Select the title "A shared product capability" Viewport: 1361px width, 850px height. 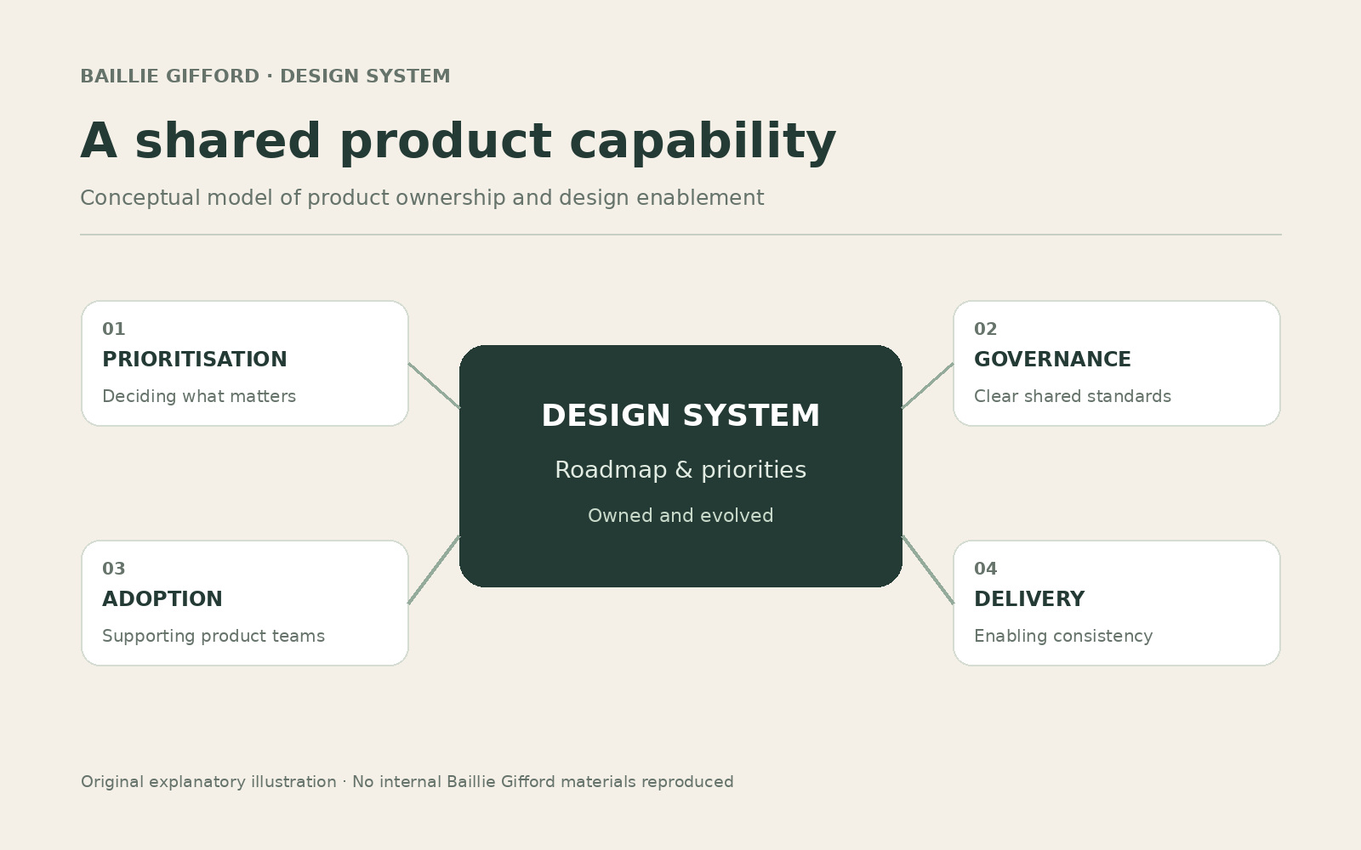tap(458, 141)
